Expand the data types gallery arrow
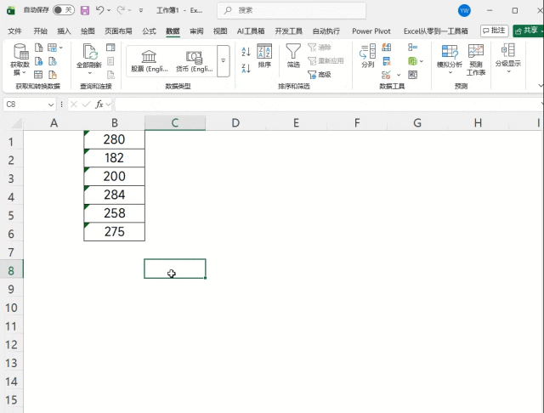 223,60
